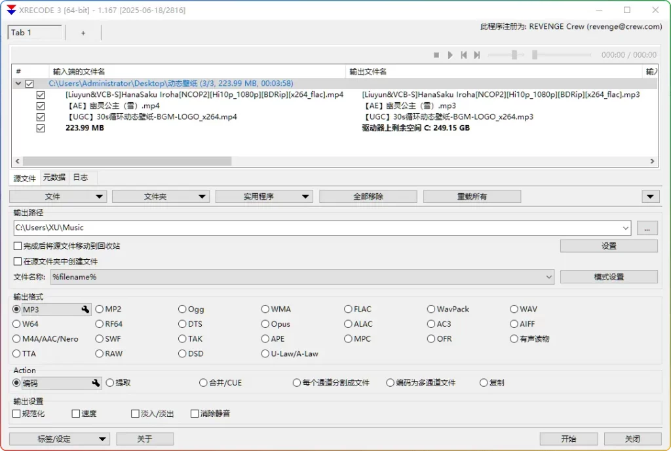671x451 pixels.
Task: Open 模式设置 button
Action: pos(609,277)
